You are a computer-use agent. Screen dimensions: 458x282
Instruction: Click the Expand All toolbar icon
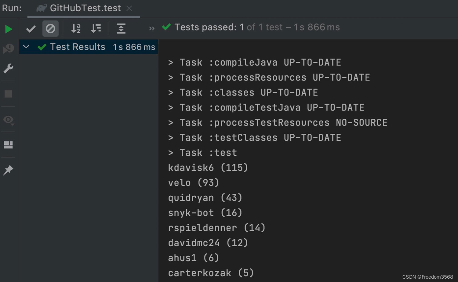[121, 29]
